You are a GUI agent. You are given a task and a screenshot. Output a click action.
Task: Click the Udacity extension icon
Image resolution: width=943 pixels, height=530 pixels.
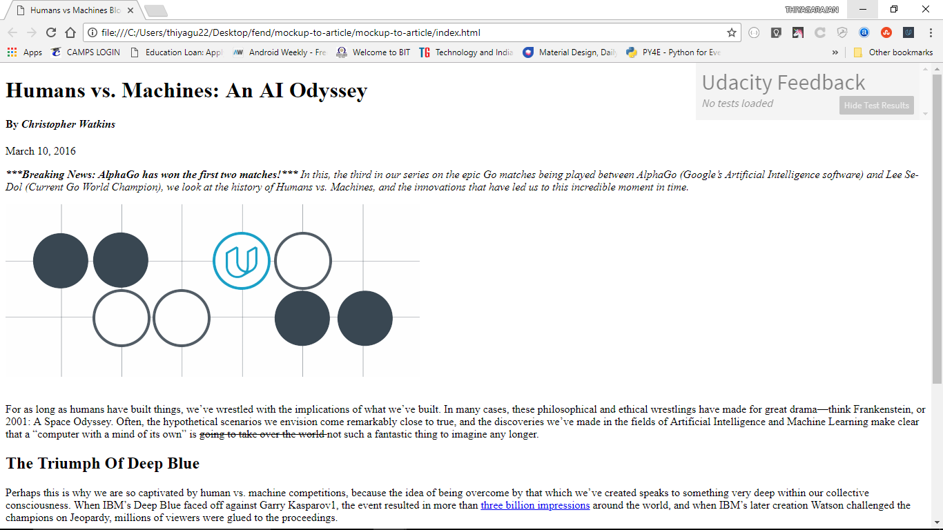tap(908, 32)
